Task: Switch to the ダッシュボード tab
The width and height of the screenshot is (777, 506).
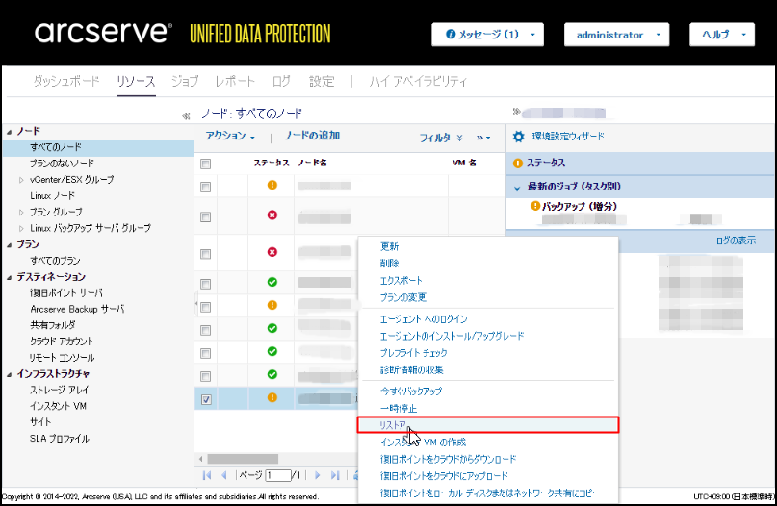Action: (66, 81)
